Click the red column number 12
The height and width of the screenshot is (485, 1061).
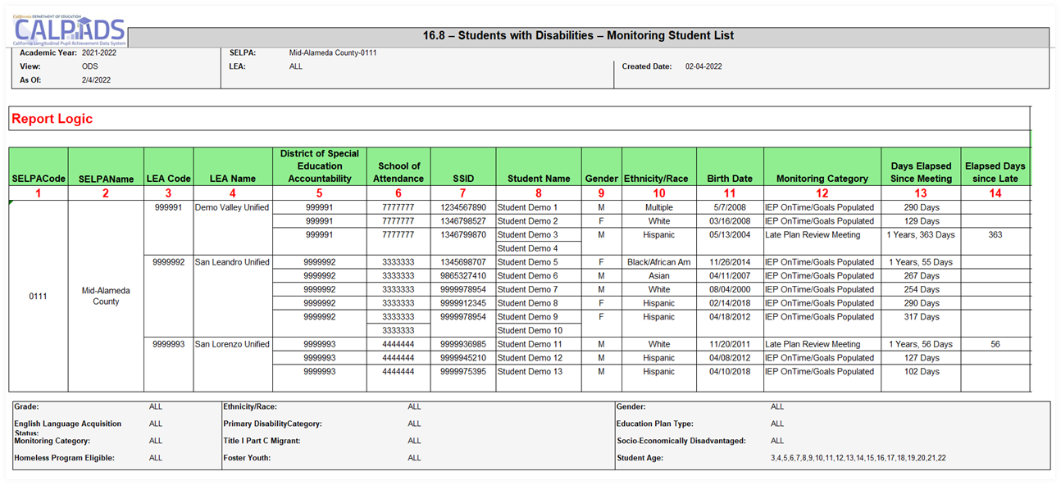(x=822, y=193)
